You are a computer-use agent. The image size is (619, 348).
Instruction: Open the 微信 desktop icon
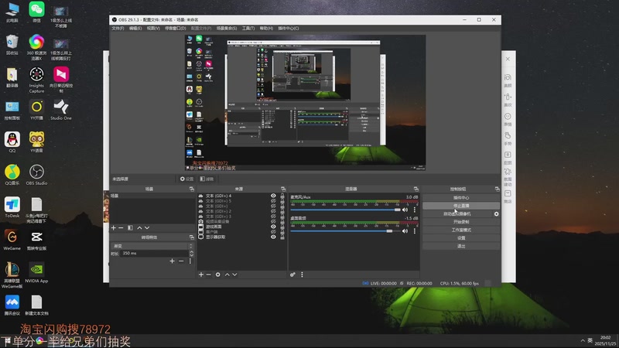pos(36,12)
